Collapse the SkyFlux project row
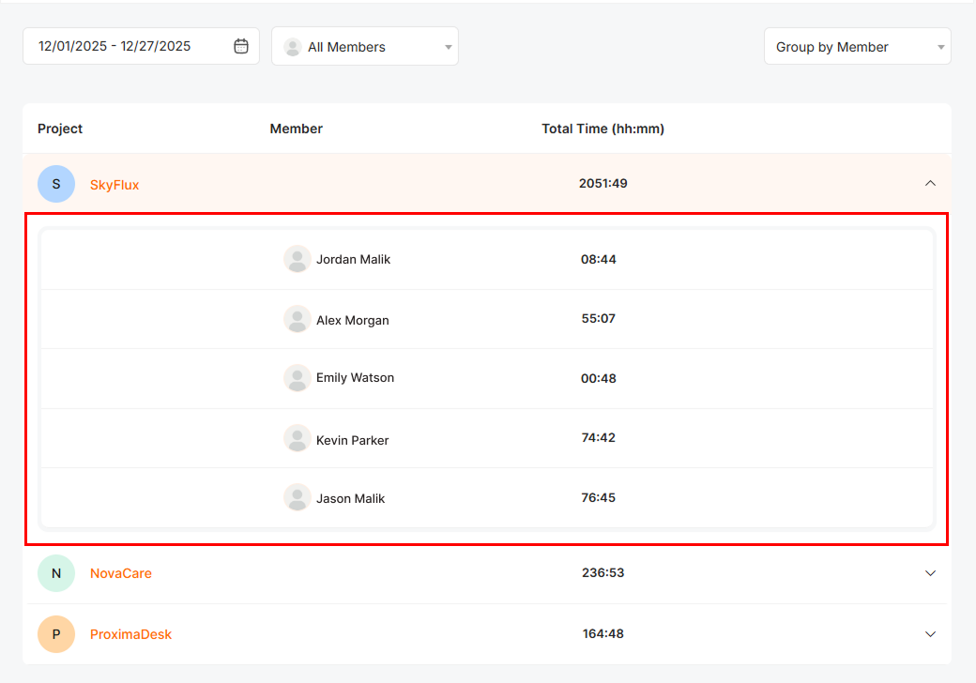The height and width of the screenshot is (683, 976). point(930,184)
